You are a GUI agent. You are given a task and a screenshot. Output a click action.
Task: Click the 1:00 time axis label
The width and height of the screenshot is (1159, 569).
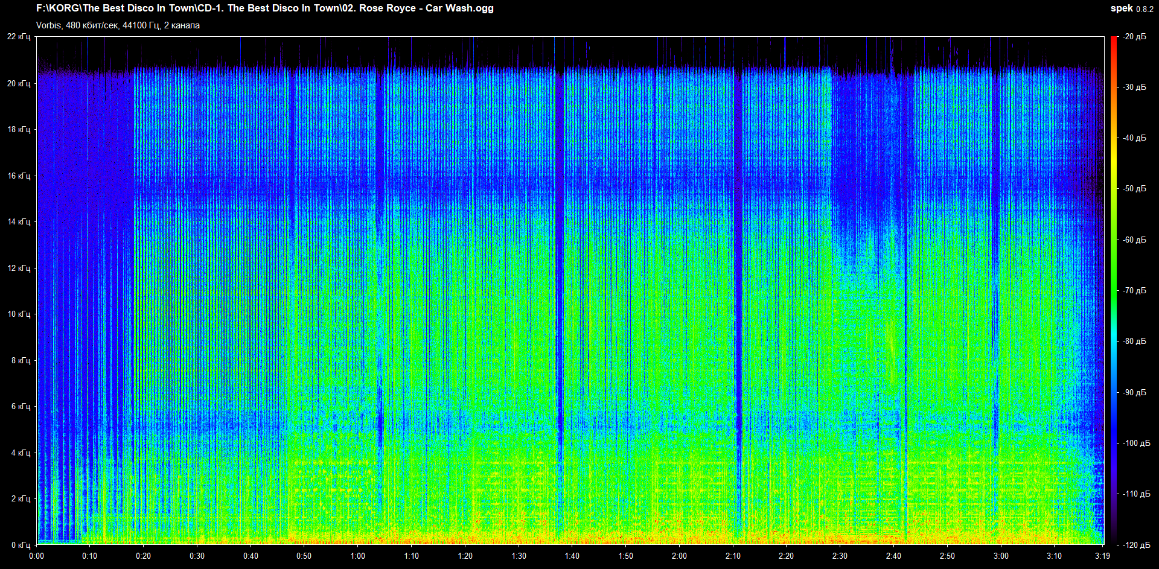point(358,556)
